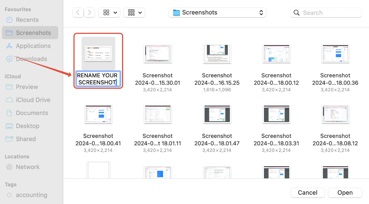Go back with the left chevron button
Screen dimensions: 369x204
tap(78, 13)
